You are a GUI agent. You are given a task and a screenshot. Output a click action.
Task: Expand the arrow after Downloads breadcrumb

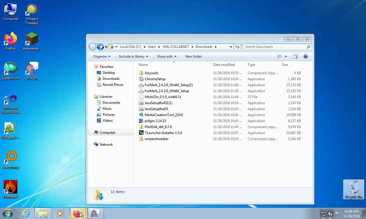point(216,47)
